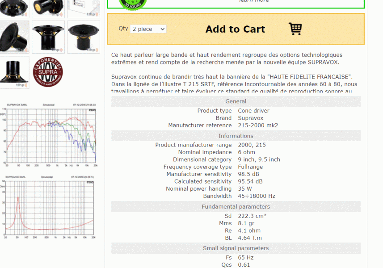Viewport: 383px width, 268px height.
Task: Click the 'Product type' label
Action: pyautogui.click(x=215, y=111)
